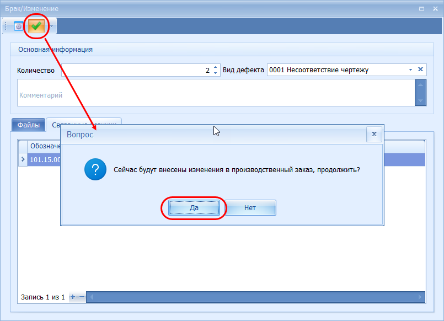Clear the Вид дефекта field with X

pyautogui.click(x=420, y=69)
